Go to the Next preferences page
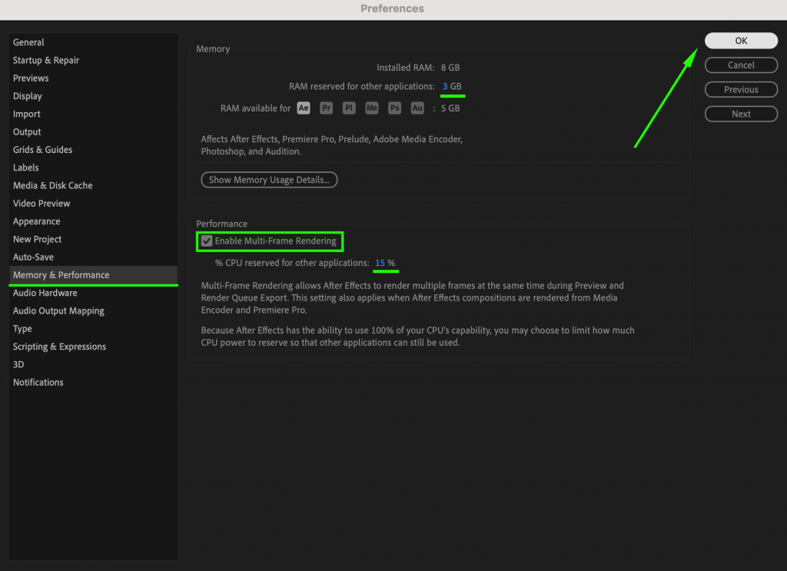 [740, 113]
